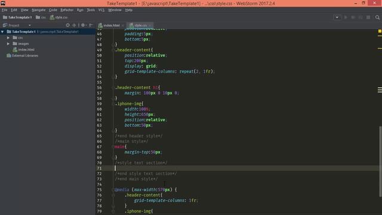Open the run configuration dropdown
The width and height of the screenshot is (382, 215).
337,17
